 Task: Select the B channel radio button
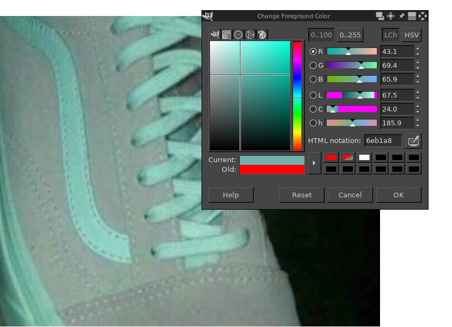point(313,79)
